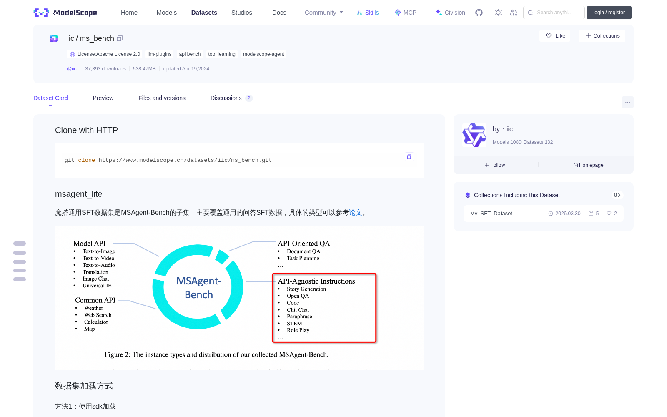This screenshot has height=417, width=667.
Task: Open Studios section
Action: 242,13
